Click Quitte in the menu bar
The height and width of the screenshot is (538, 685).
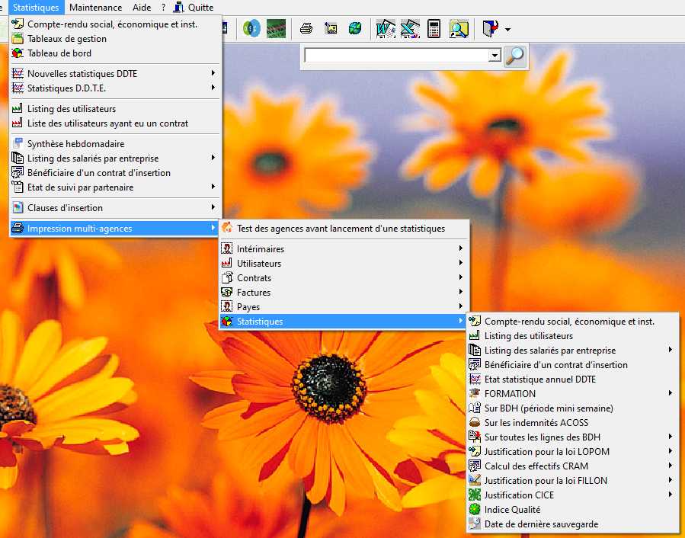(x=200, y=8)
